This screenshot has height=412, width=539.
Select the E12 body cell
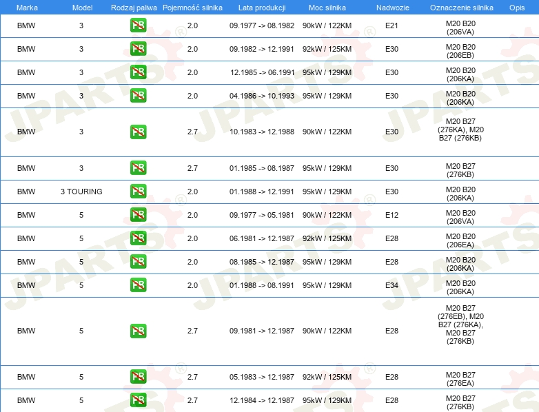click(391, 215)
